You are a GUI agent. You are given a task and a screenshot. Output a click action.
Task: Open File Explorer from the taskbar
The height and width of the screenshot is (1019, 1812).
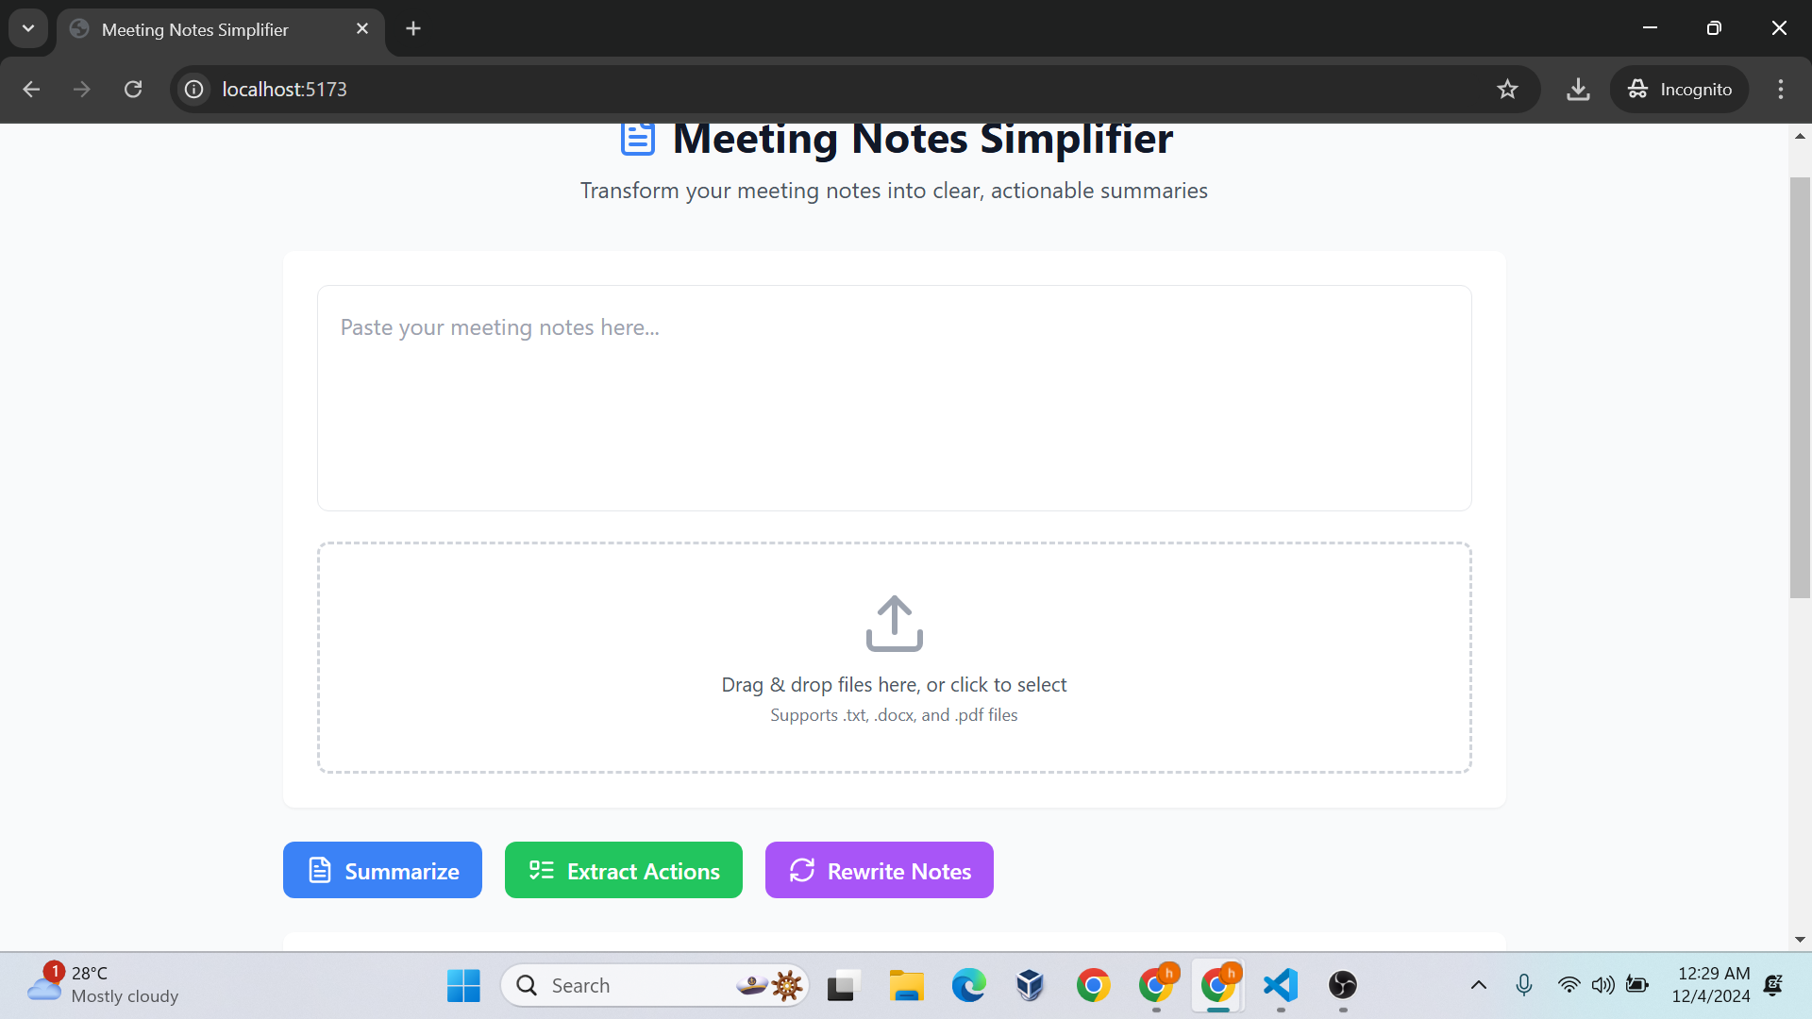906,985
